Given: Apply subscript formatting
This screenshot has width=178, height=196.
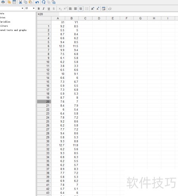Looking at the screenshot, I should click(x=60, y=9).
